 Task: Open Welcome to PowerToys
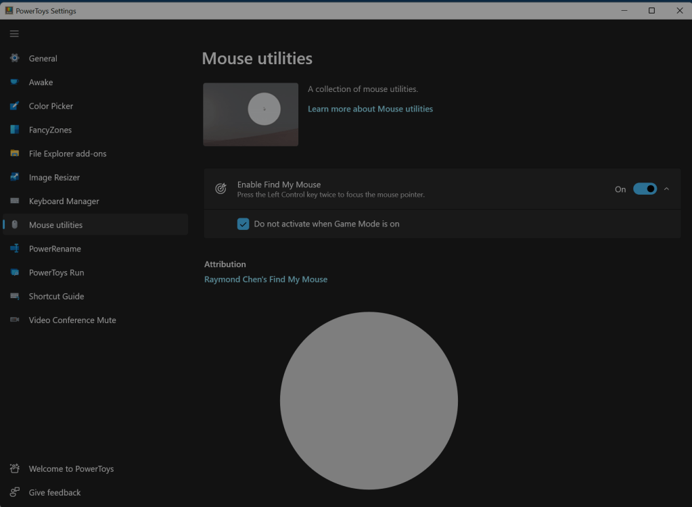point(95,468)
